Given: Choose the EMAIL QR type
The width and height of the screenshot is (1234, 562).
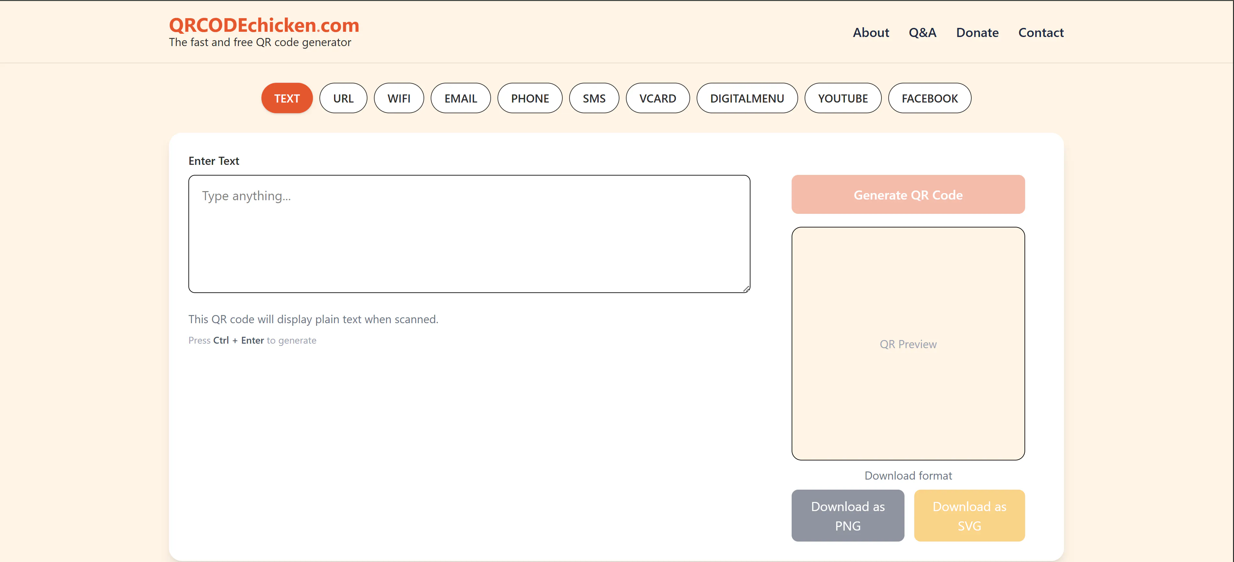Looking at the screenshot, I should click(460, 98).
